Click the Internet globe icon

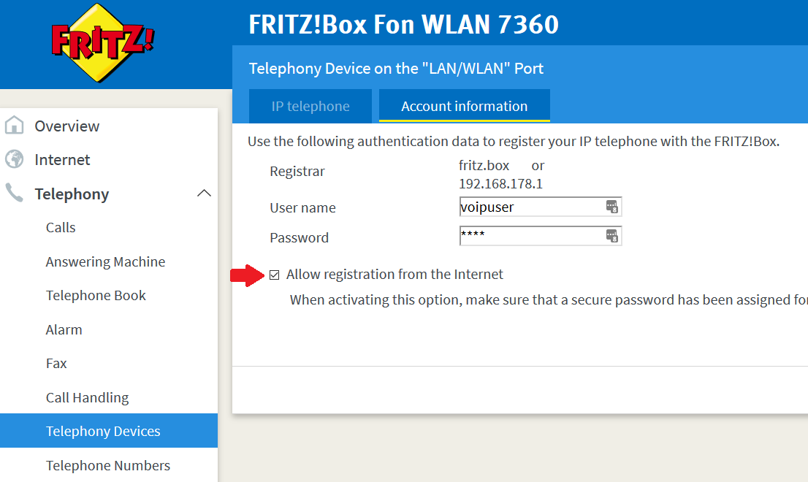pos(14,159)
